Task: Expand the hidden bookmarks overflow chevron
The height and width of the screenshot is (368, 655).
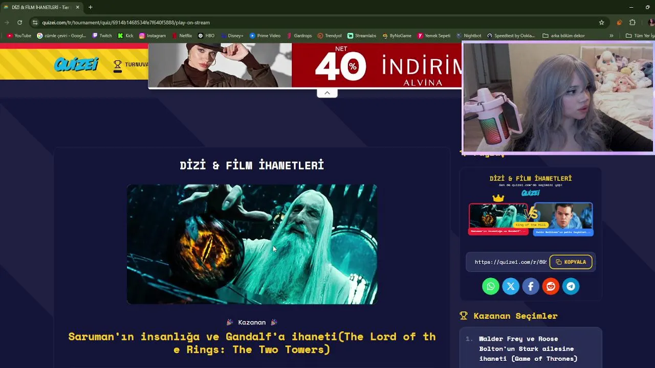Action: pyautogui.click(x=611, y=36)
